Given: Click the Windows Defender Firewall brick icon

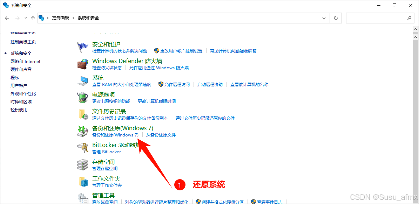Looking at the screenshot, I should 82,64.
